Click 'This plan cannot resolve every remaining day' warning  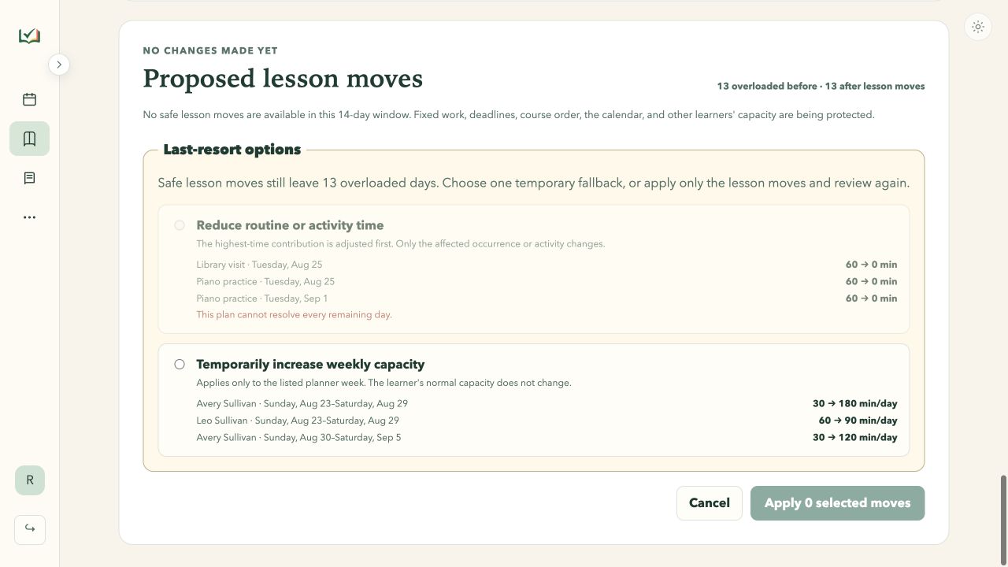(x=294, y=315)
